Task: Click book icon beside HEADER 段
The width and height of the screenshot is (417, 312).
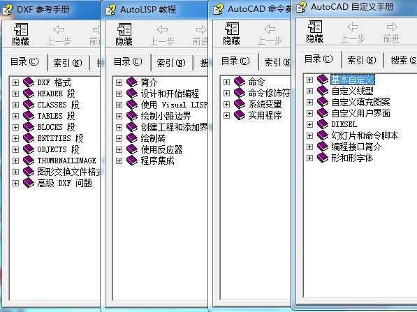Action: (29, 94)
